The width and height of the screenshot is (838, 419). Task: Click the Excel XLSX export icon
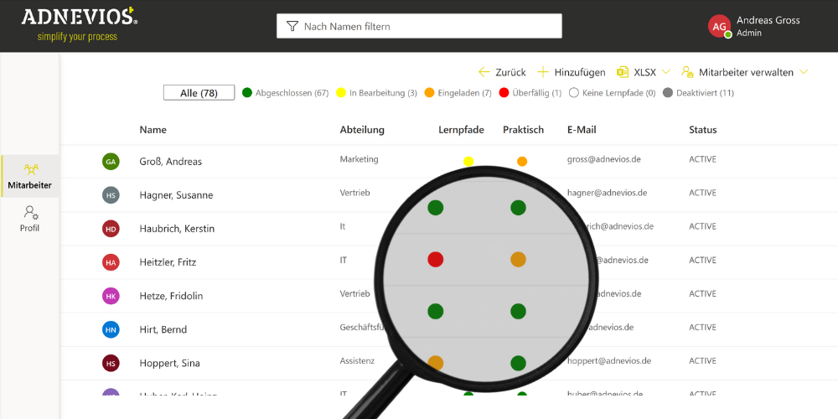[x=623, y=72]
